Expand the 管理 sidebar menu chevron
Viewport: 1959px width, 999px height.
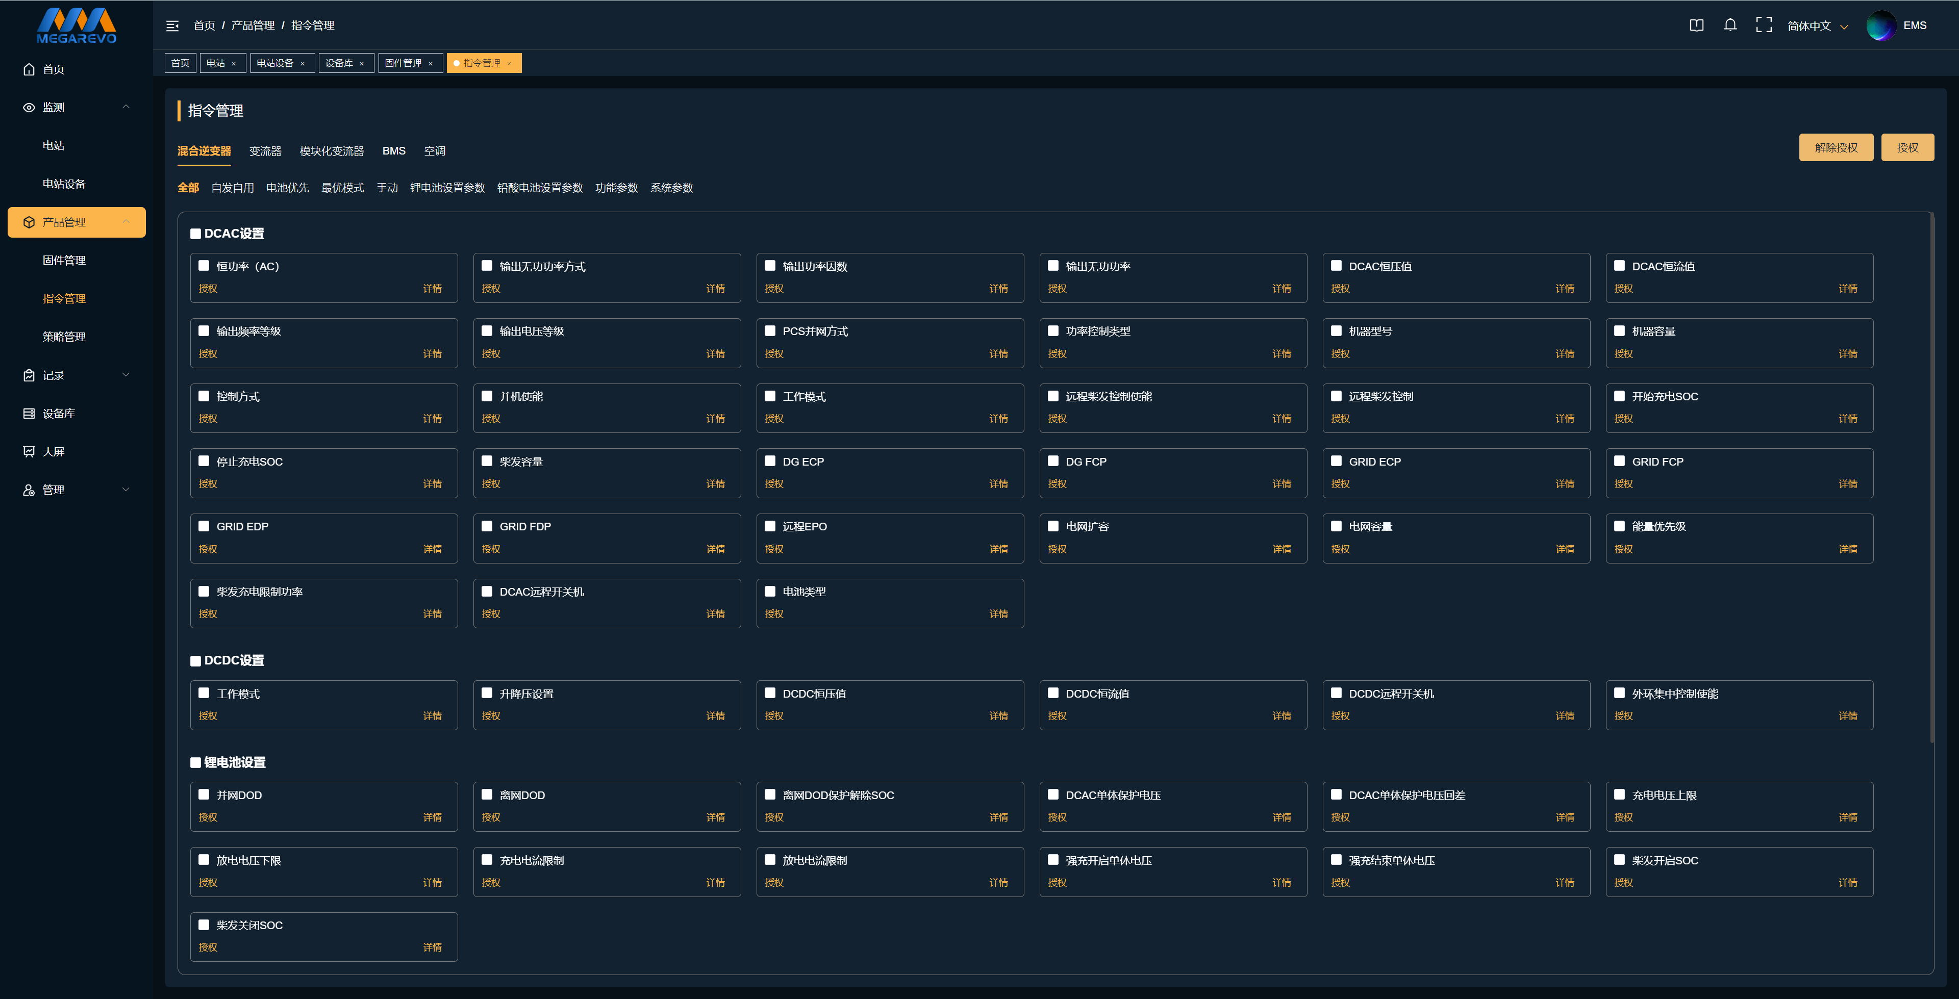coord(126,490)
